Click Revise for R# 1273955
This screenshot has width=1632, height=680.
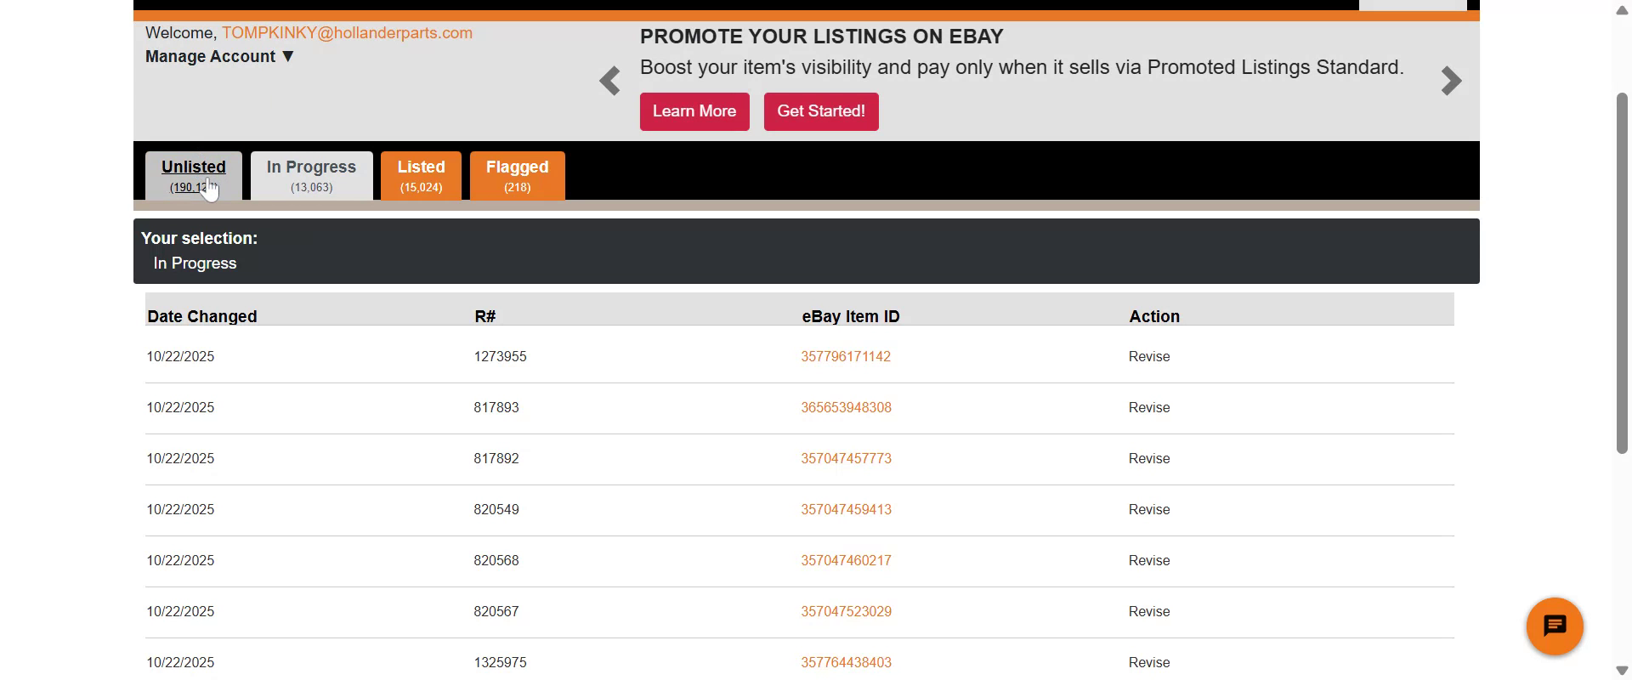coord(1149,357)
